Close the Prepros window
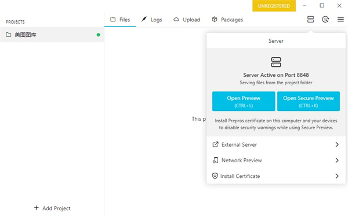This screenshot has width=348, height=216. 339,6
